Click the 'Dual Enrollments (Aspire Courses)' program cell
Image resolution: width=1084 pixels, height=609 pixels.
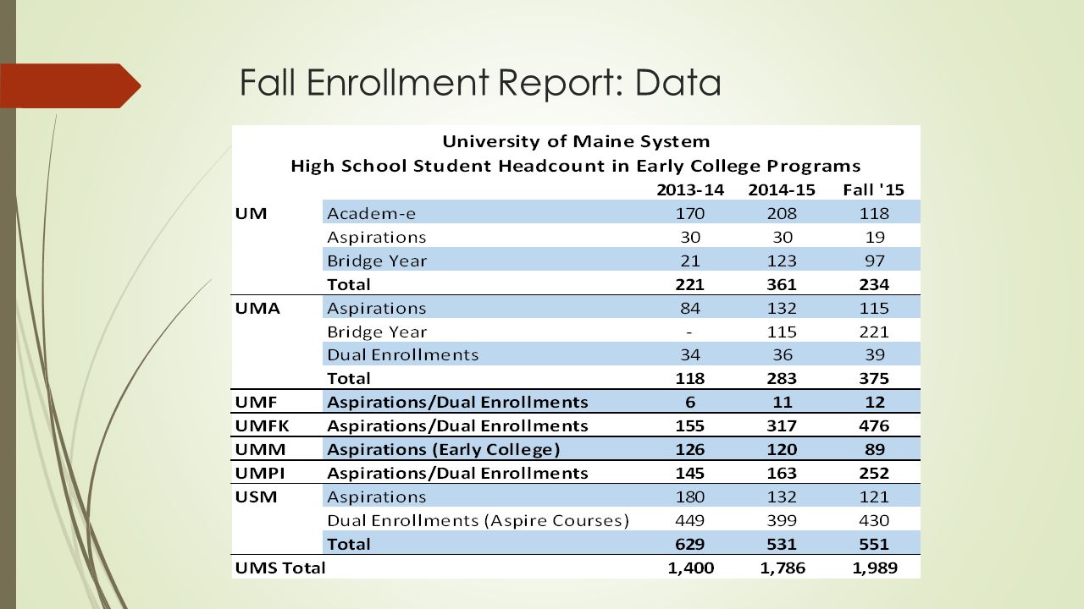click(478, 519)
